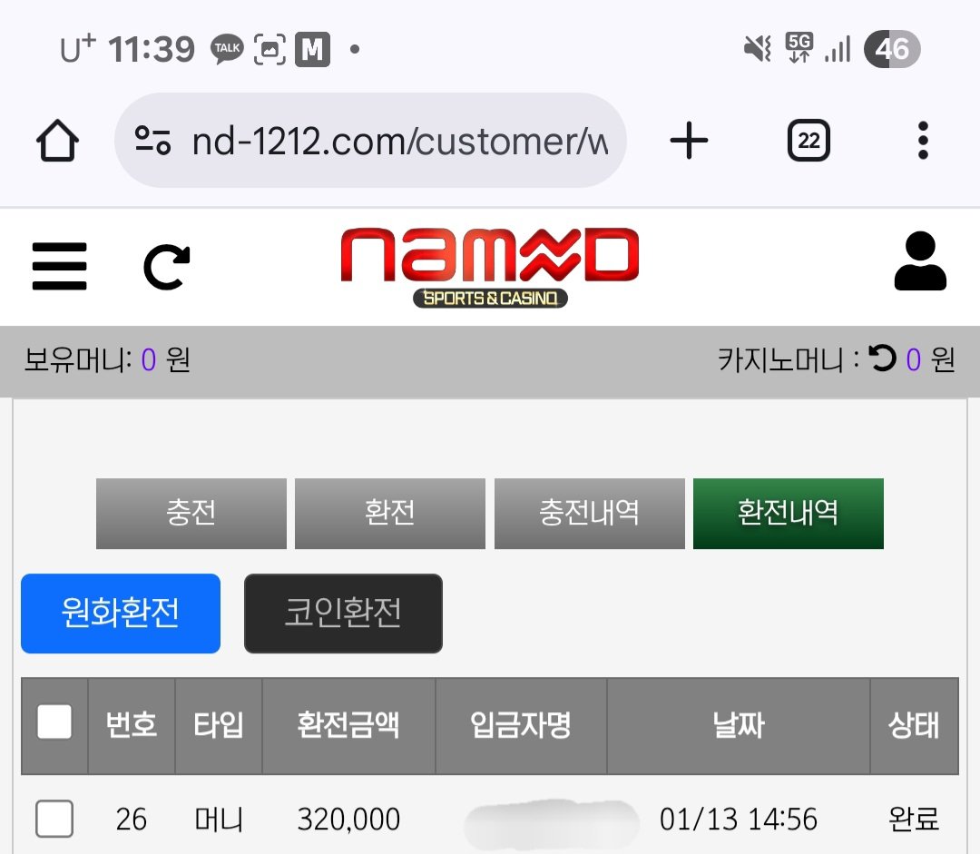The image size is (980, 854).
Task: Tap the browser home icon
Action: pos(57,141)
